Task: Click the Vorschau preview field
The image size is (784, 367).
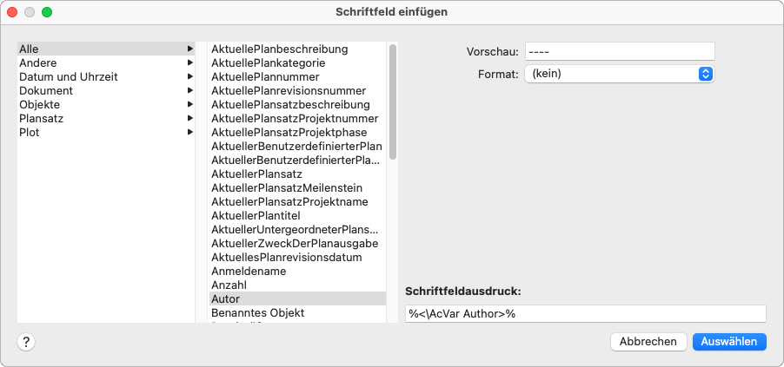Action: pyautogui.click(x=619, y=52)
